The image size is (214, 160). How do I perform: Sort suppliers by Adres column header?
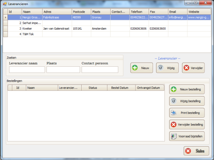point(57,12)
